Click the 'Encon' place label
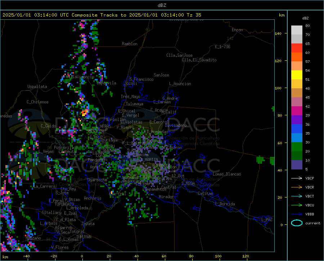The height and width of the screenshot is (261, 324). [237, 30]
